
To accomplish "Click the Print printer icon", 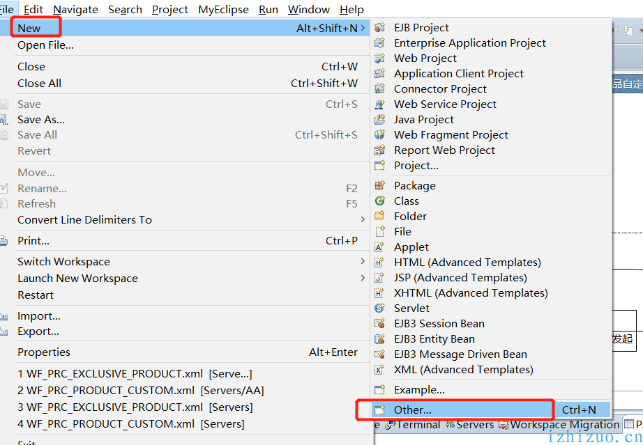I will point(3,241).
